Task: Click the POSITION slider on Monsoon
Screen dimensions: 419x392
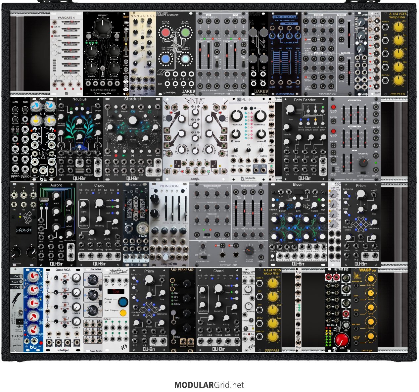Action: 165,209
